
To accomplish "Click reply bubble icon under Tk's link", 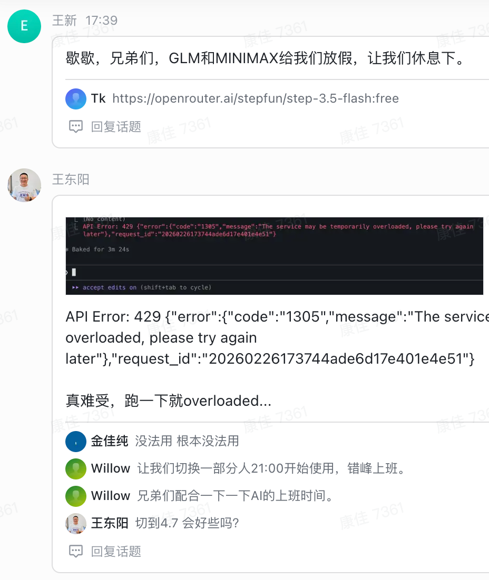I will pos(76,127).
